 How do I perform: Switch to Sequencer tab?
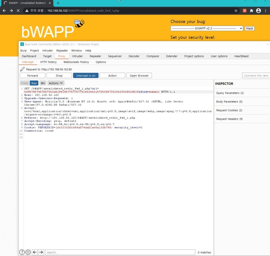coord(115,56)
